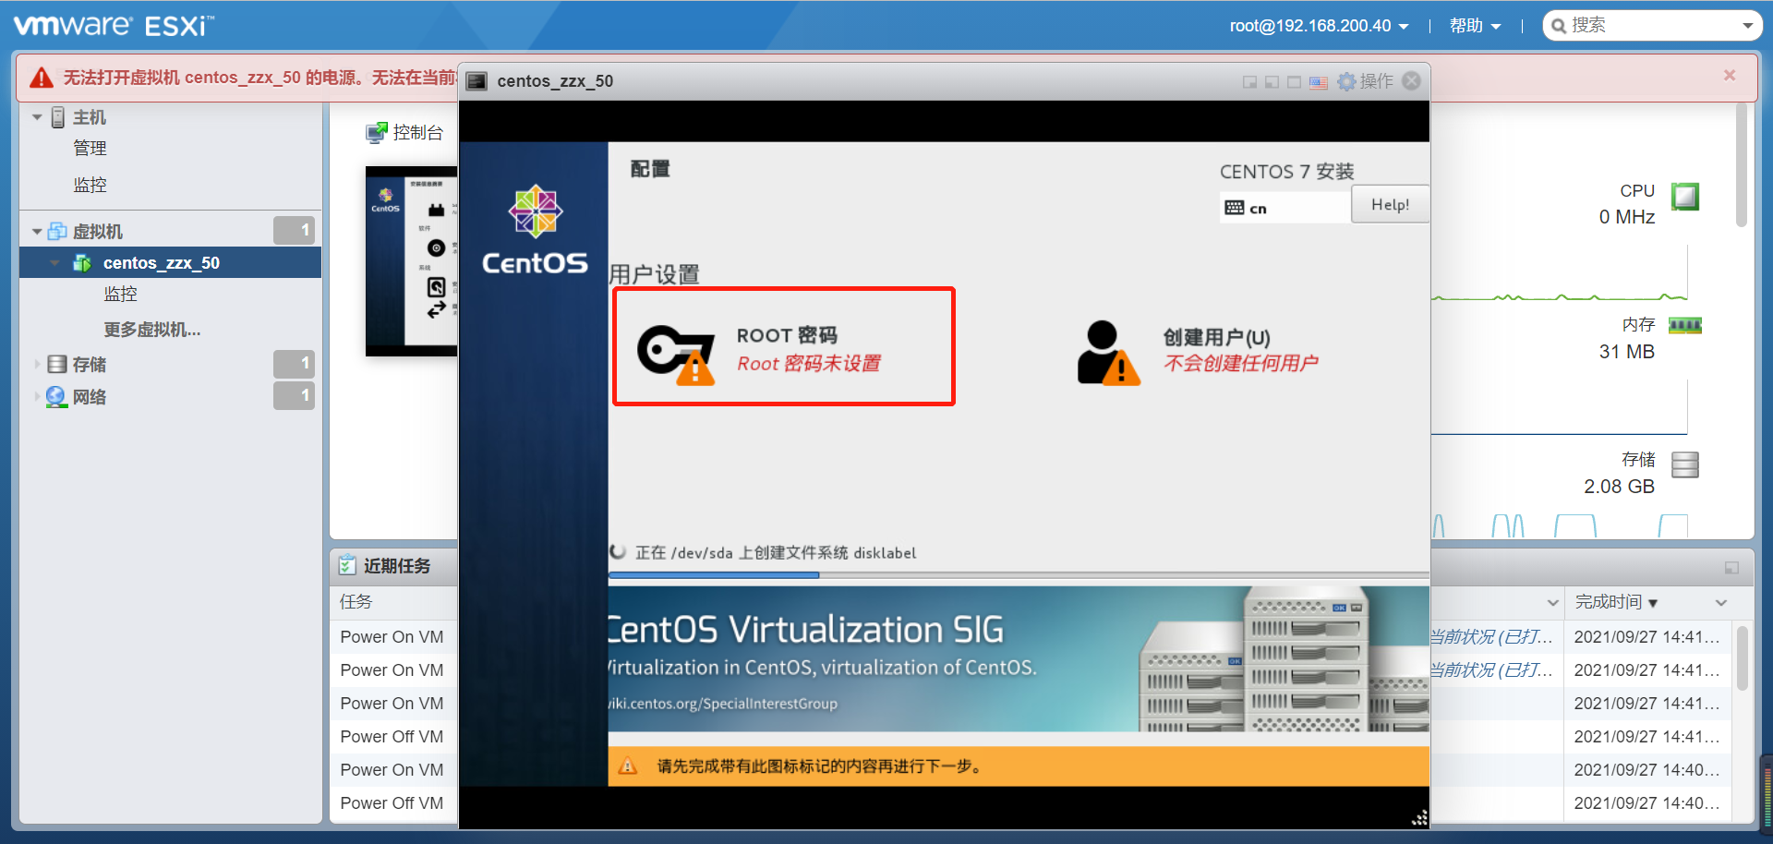Screen dimensions: 1773x844
Task: Click the virtual machines (虚拟机) icon
Action: tap(57, 231)
